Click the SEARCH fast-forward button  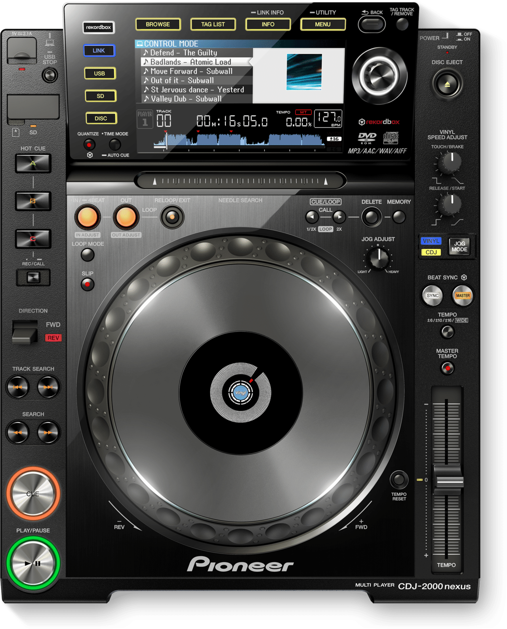[x=48, y=432]
